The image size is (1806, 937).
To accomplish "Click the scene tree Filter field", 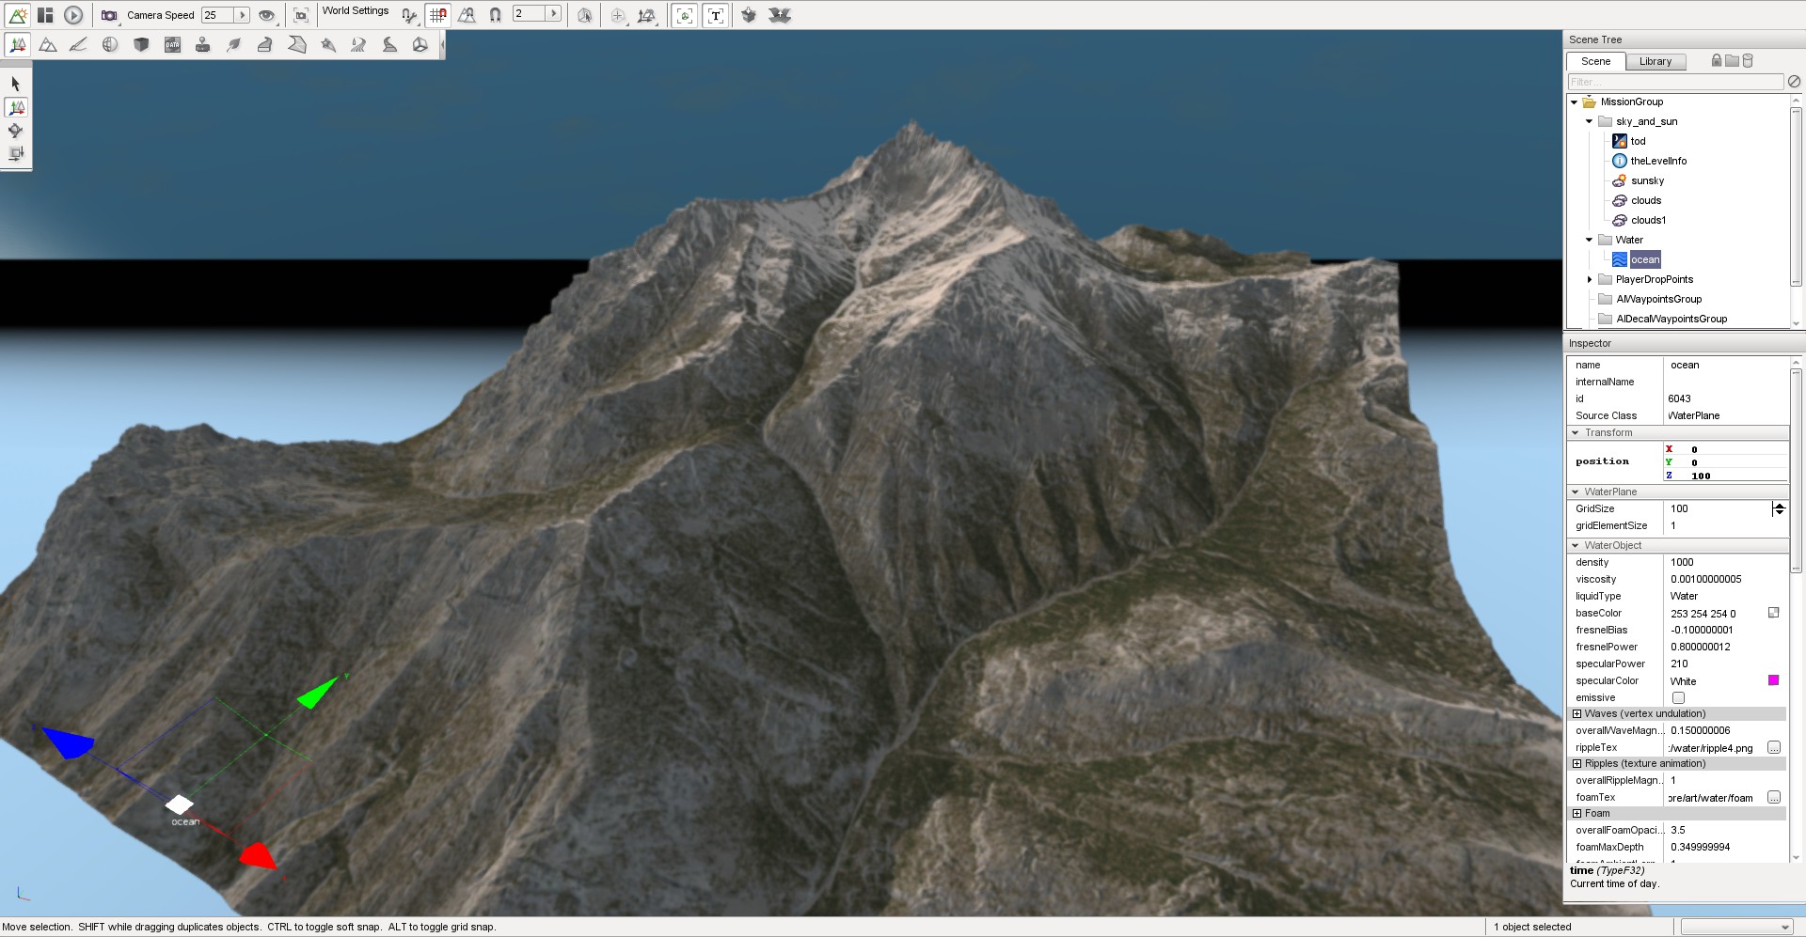I will 1675,82.
